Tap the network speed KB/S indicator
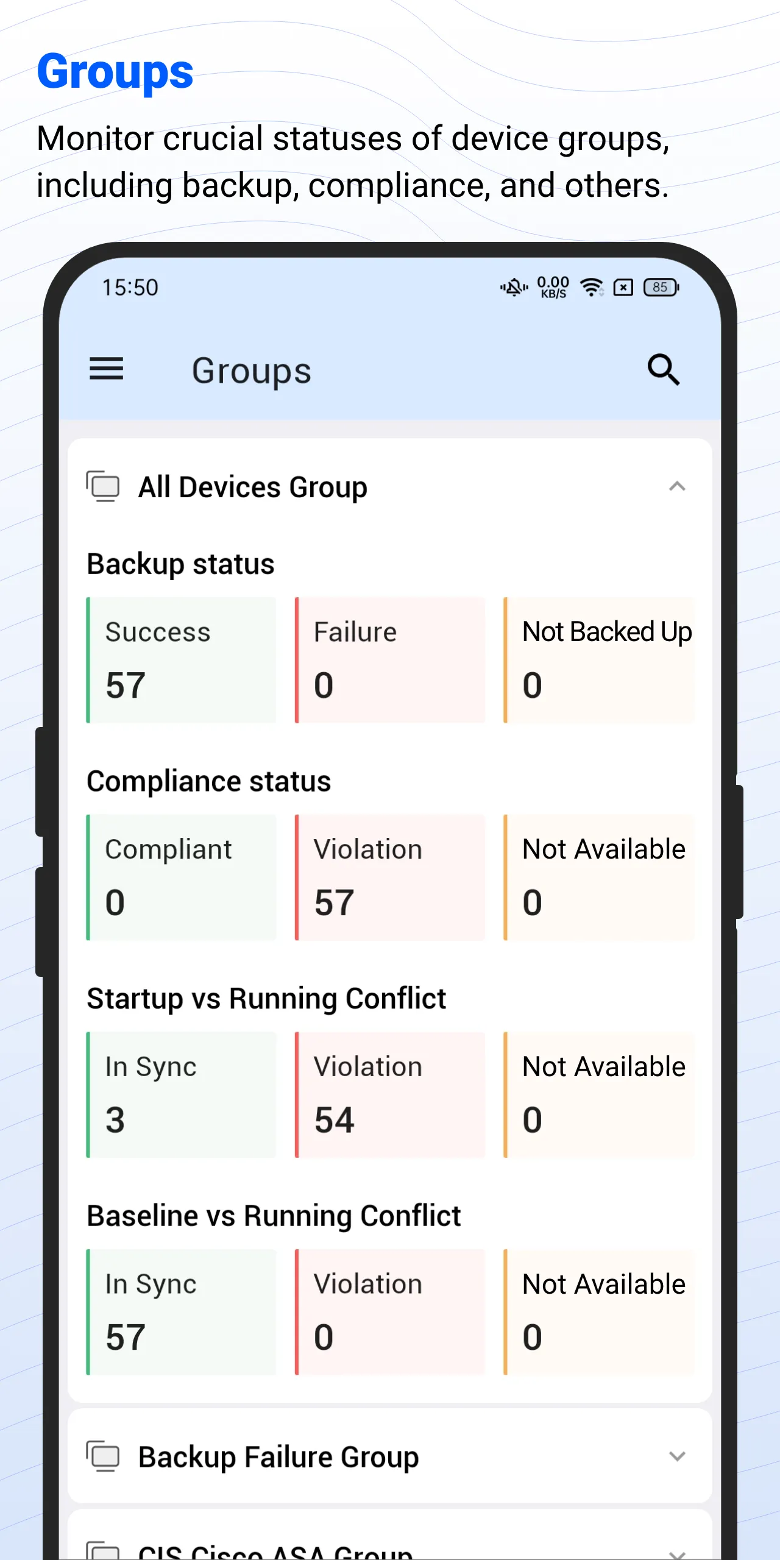Viewport: 780px width, 1560px height. [553, 287]
